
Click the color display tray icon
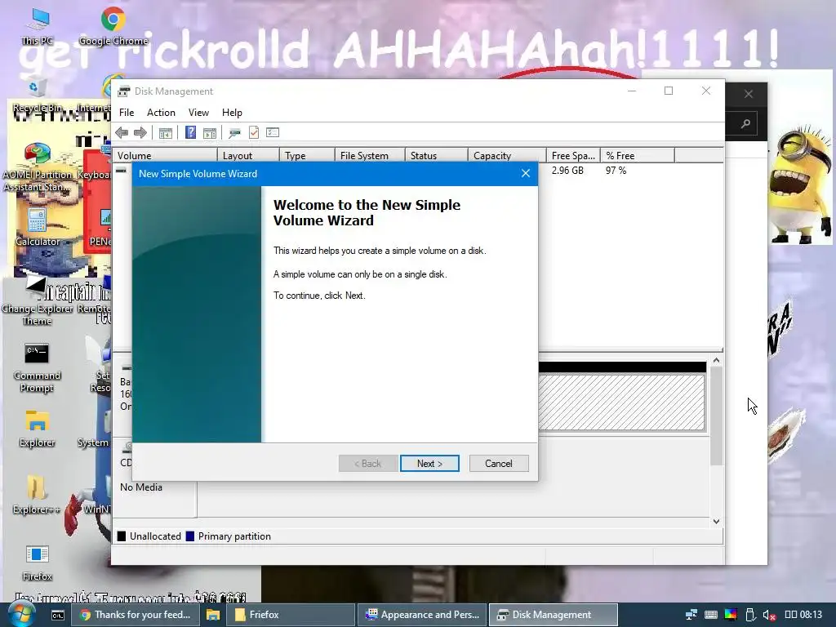(731, 615)
